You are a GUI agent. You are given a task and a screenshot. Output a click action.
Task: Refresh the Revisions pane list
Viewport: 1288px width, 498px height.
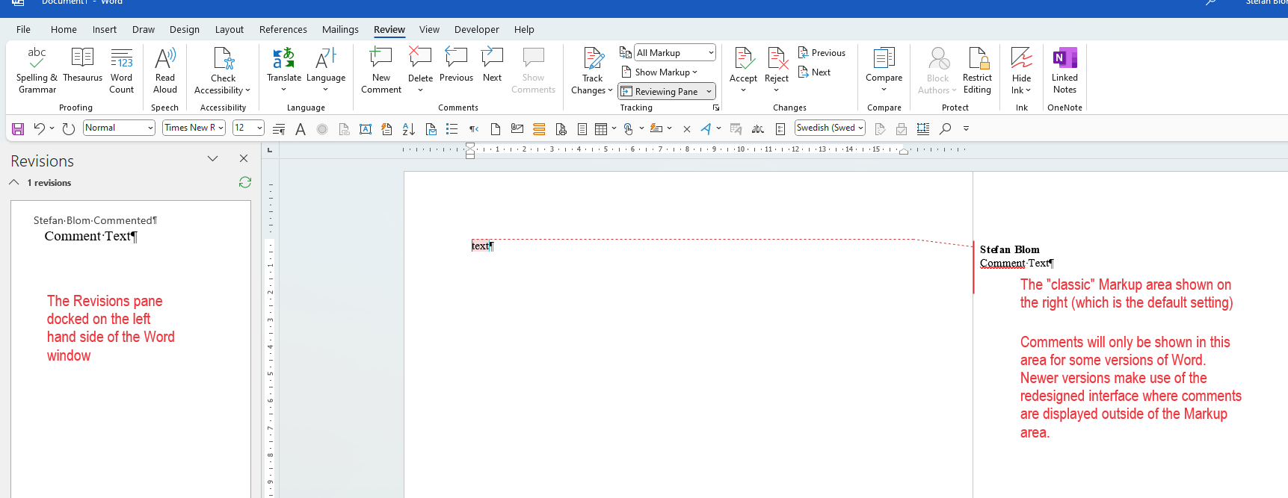(244, 182)
